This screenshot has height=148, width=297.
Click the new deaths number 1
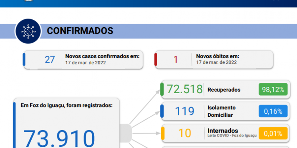175,60
